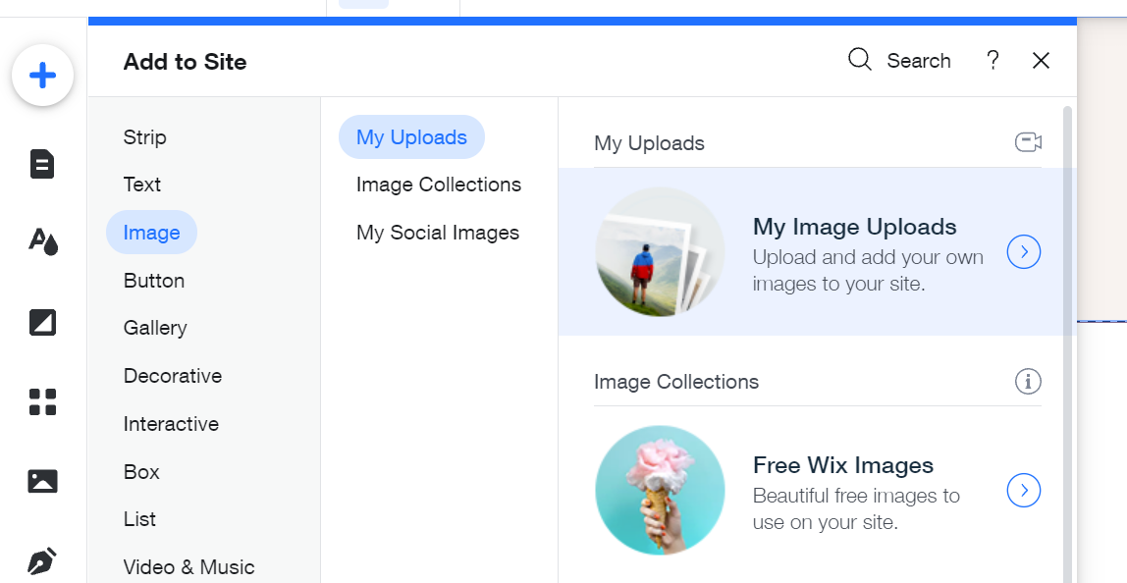The image size is (1127, 583).
Task: Click the blue plus Add button
Action: tap(42, 76)
